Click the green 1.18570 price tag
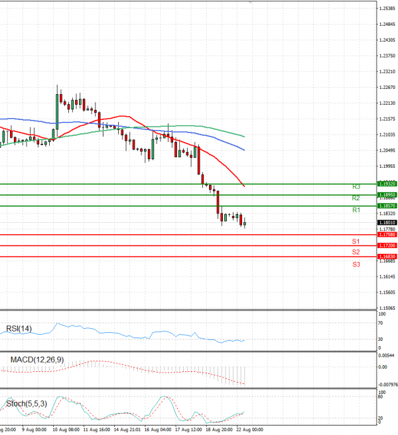Viewport: 398px width, 435px height. pos(387,206)
